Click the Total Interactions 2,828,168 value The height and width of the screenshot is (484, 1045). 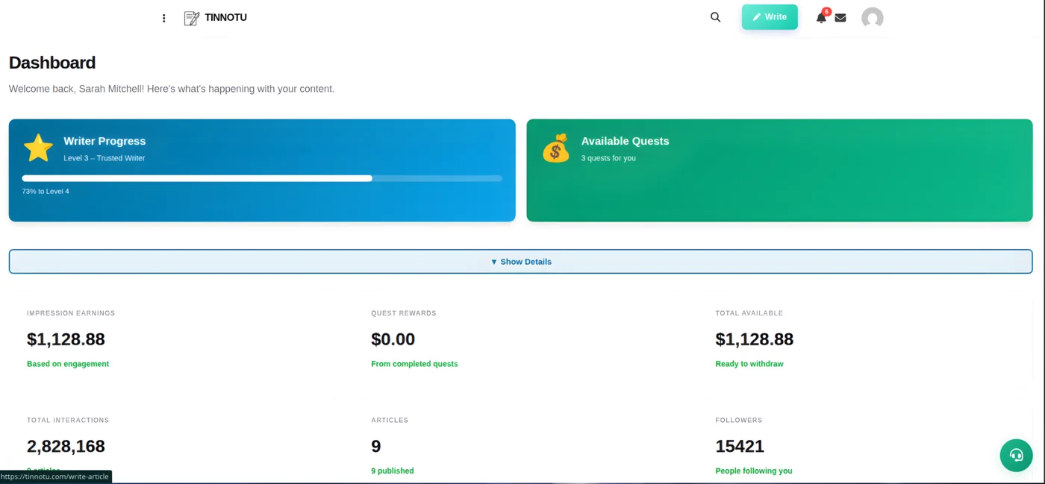click(x=66, y=447)
